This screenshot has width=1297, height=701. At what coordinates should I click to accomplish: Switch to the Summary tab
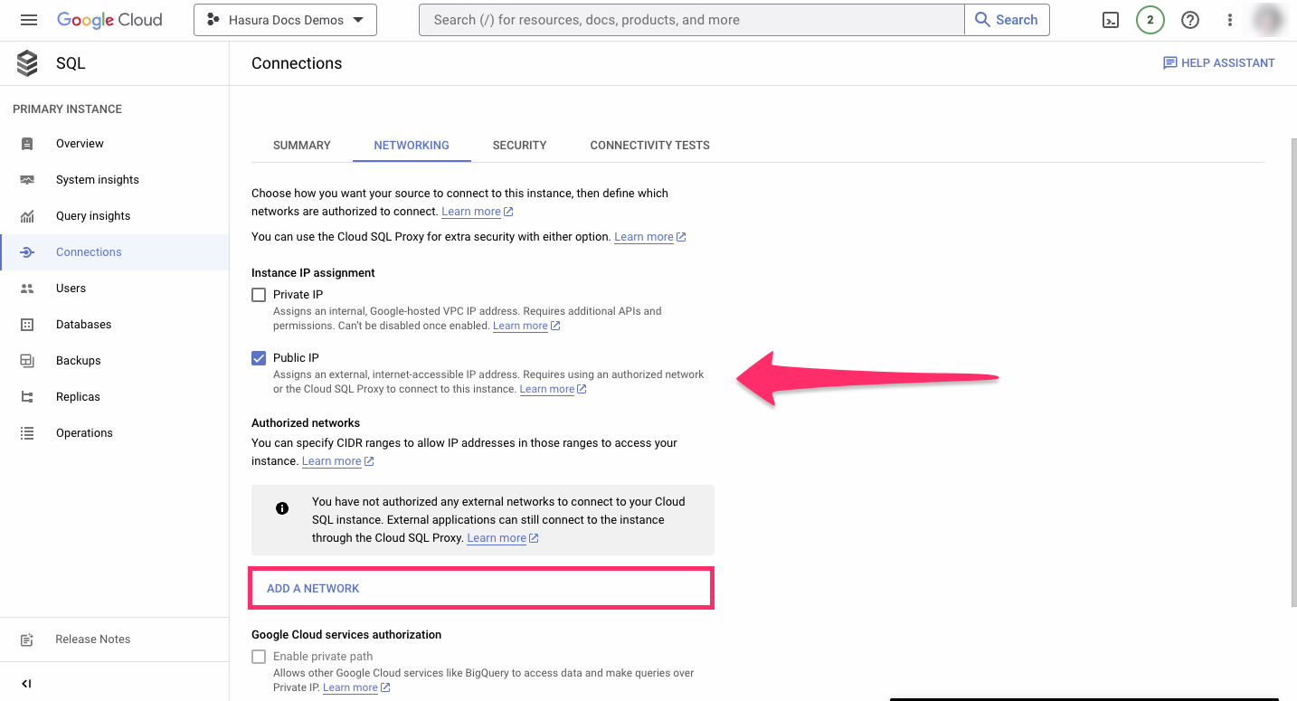pyautogui.click(x=302, y=145)
